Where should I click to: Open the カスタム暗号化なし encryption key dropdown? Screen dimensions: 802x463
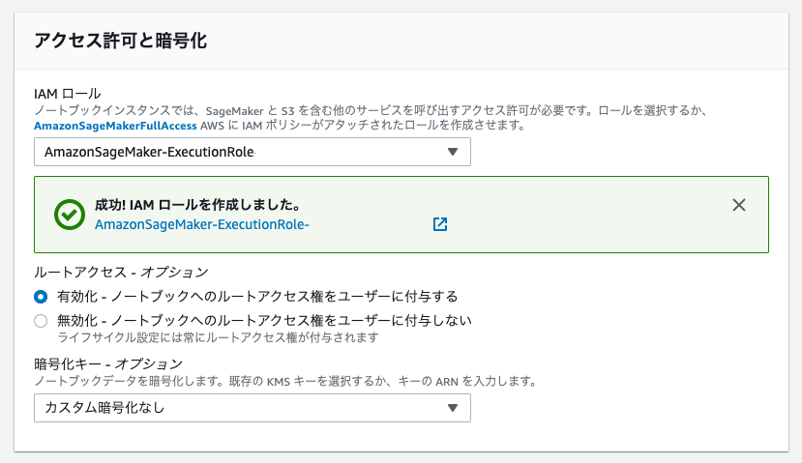tap(252, 408)
